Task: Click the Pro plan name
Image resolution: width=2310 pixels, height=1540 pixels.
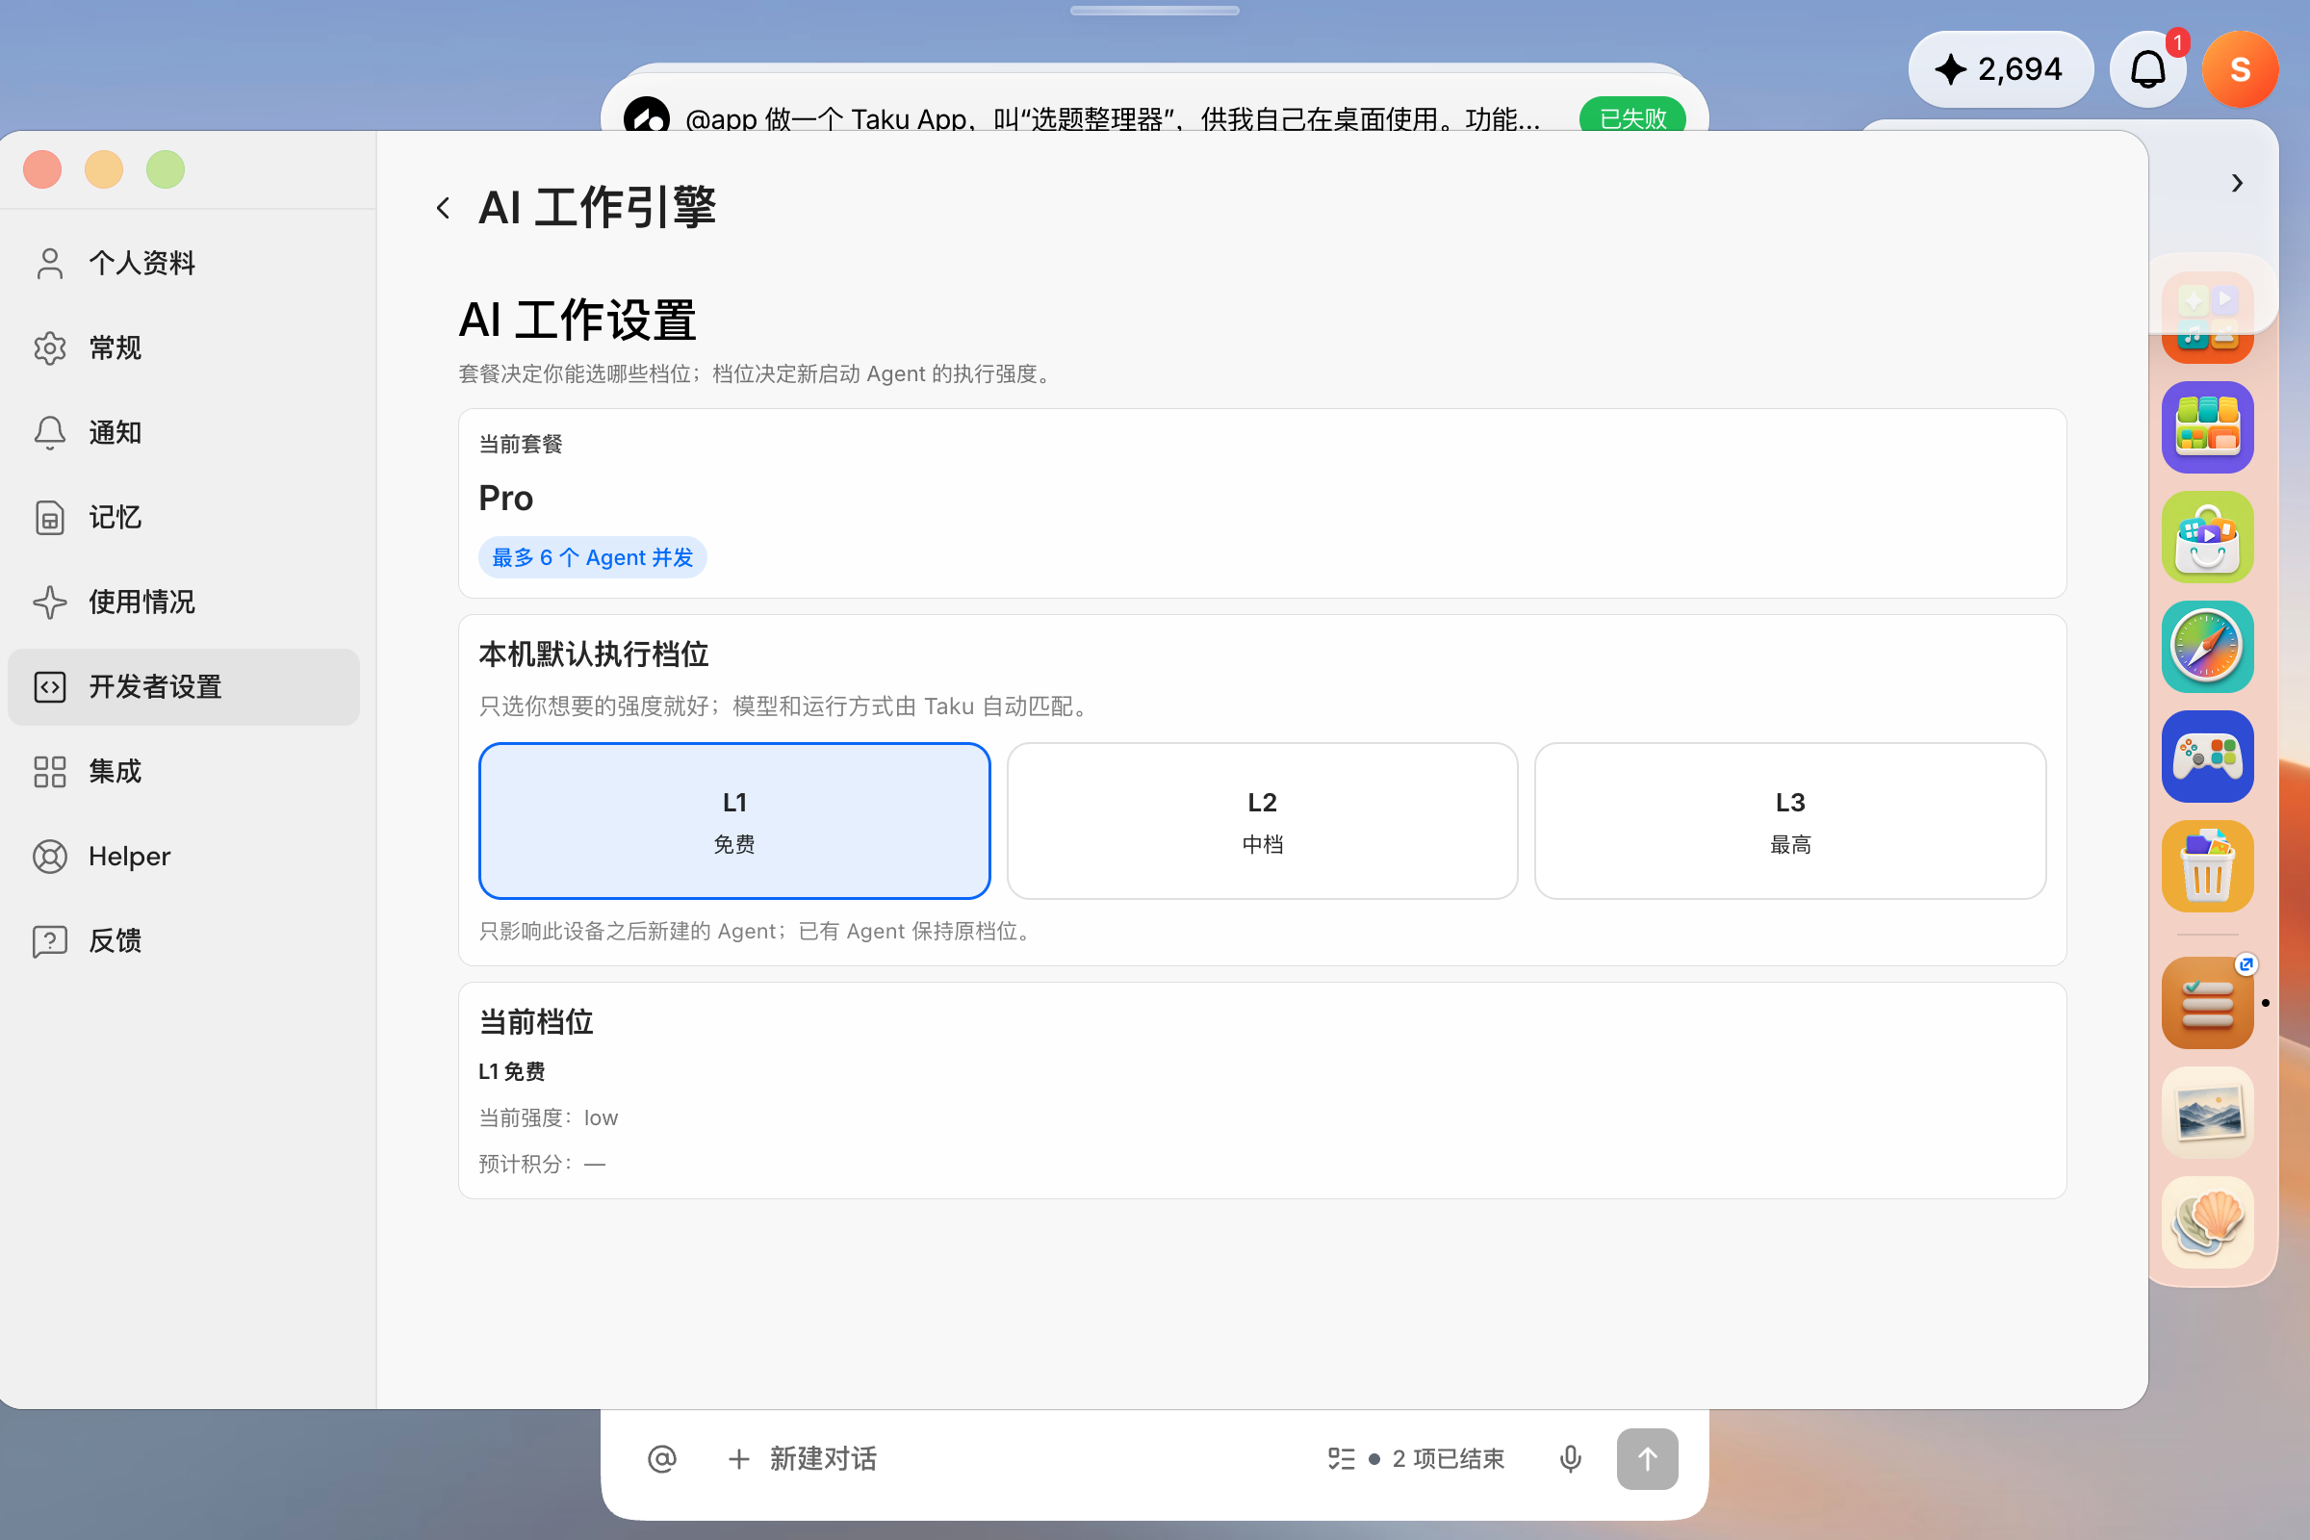Action: point(506,498)
